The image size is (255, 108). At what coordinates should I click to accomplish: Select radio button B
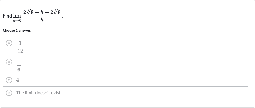tap(9, 62)
